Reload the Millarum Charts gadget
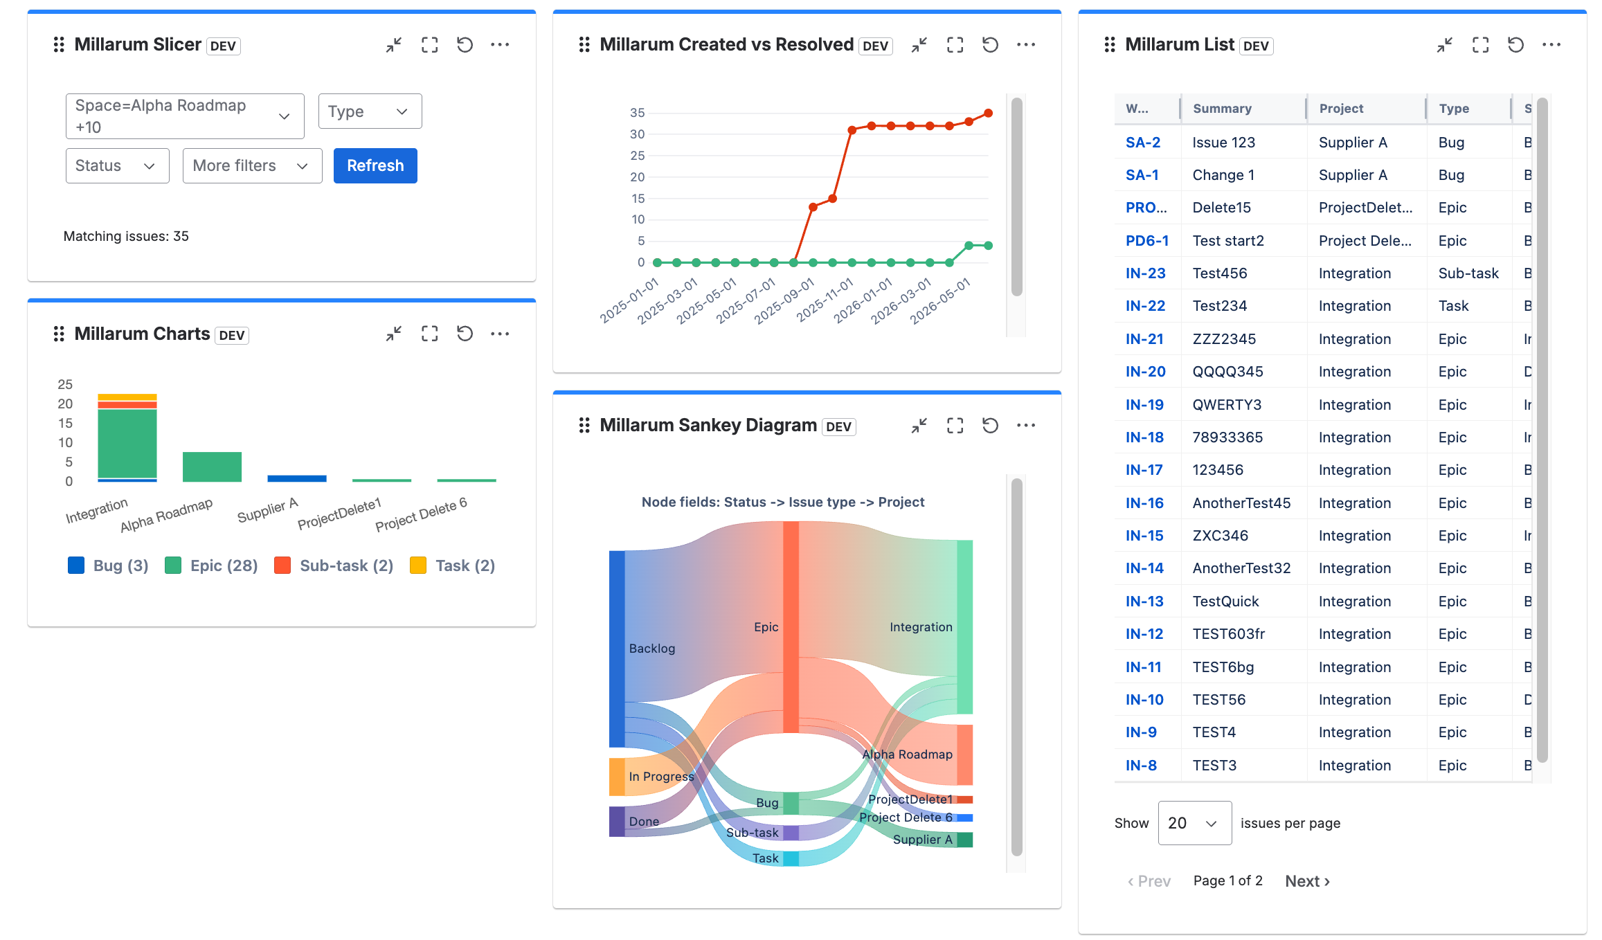The image size is (1602, 940). click(465, 334)
